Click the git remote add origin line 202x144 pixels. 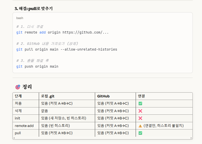tap(62, 32)
